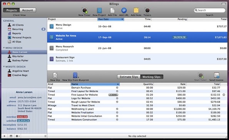Click the Menu Design project icon
Viewport: 229px width, 140px height.
[x=52, y=27]
